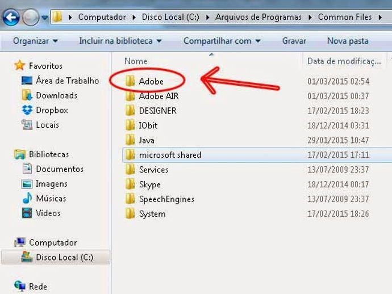Click the Gravar toolbar button
Image resolution: width=392 pixels, height=294 pixels.
point(294,41)
